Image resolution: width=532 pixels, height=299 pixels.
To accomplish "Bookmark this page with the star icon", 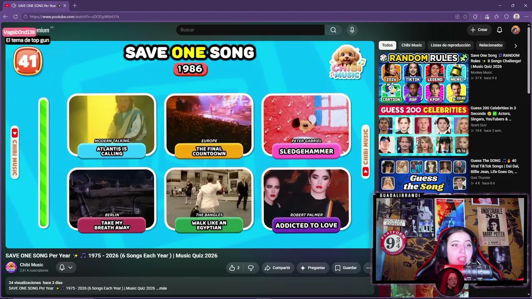I will pos(465,17).
